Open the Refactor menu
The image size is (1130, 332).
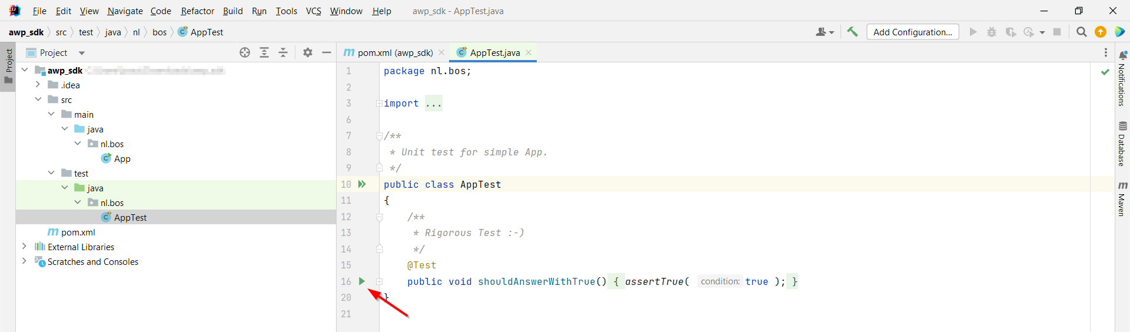(x=197, y=11)
